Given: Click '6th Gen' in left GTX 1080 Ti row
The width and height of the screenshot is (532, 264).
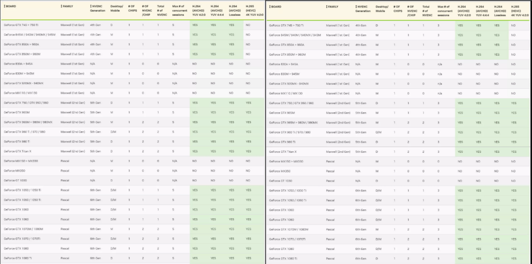Looking at the screenshot, I should point(96,258).
